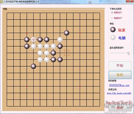Image resolution: width=134 pixels, height=114 pixels.
Task: Click the lower-left red star point intersection
Action: pos(27,86)
